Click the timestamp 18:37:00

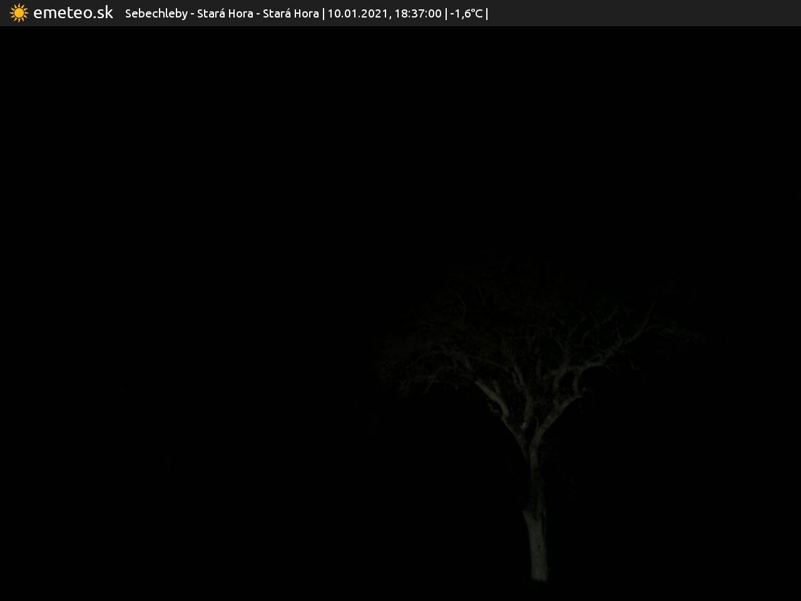417,13
